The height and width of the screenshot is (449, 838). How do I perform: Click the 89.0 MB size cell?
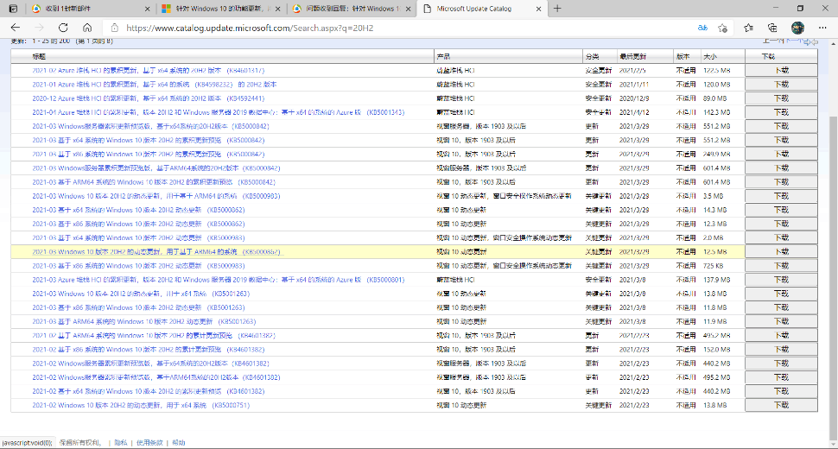pyautogui.click(x=714, y=98)
